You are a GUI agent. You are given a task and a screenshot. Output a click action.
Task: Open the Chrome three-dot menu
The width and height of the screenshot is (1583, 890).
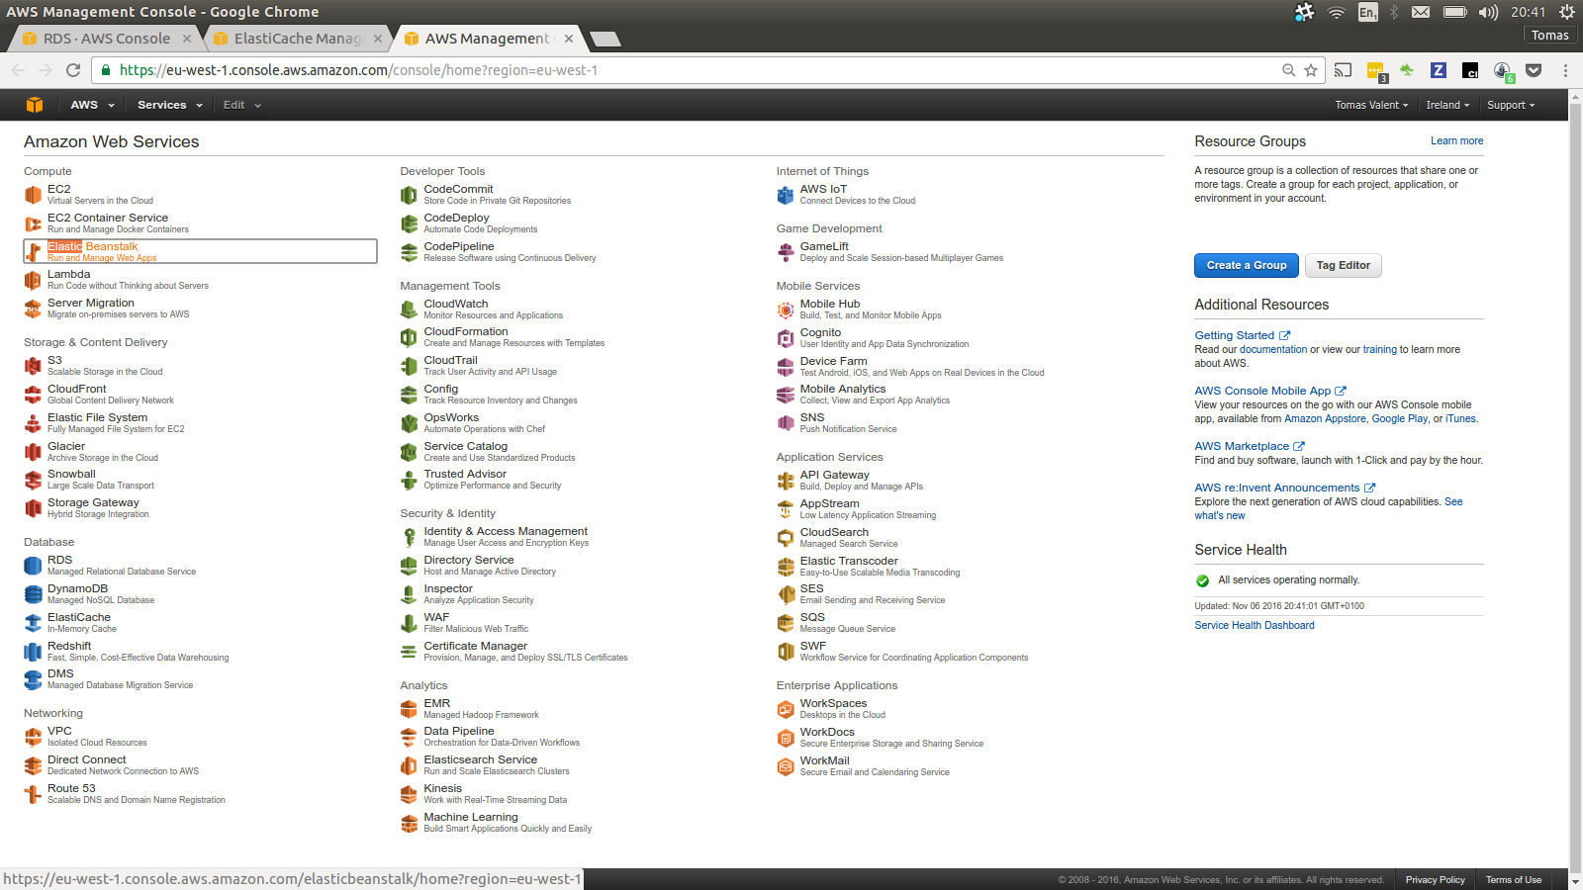coord(1565,70)
